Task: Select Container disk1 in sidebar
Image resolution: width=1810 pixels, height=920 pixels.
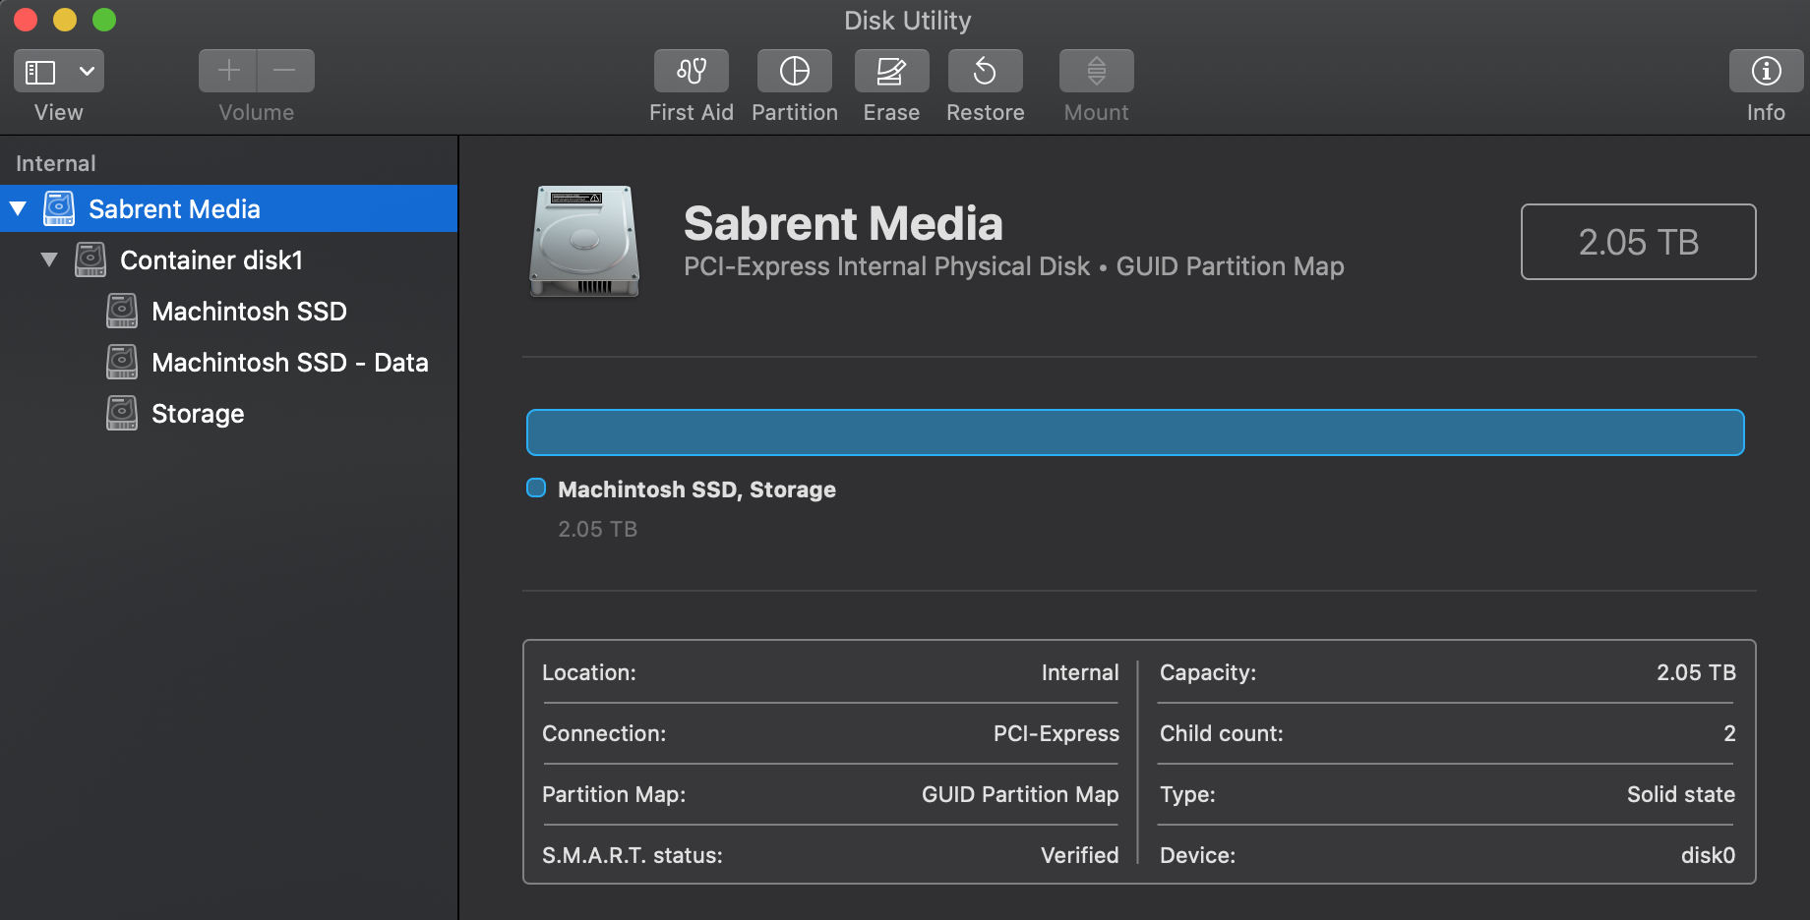Action: pyautogui.click(x=211, y=260)
